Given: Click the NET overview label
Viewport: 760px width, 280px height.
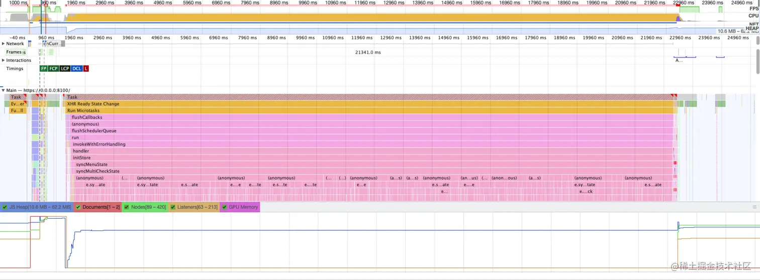Looking at the screenshot, I should [x=753, y=24].
